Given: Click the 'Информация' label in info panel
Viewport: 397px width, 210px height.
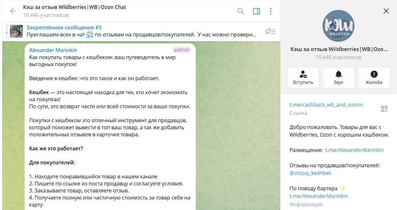Looking at the screenshot, I should coord(306,204).
